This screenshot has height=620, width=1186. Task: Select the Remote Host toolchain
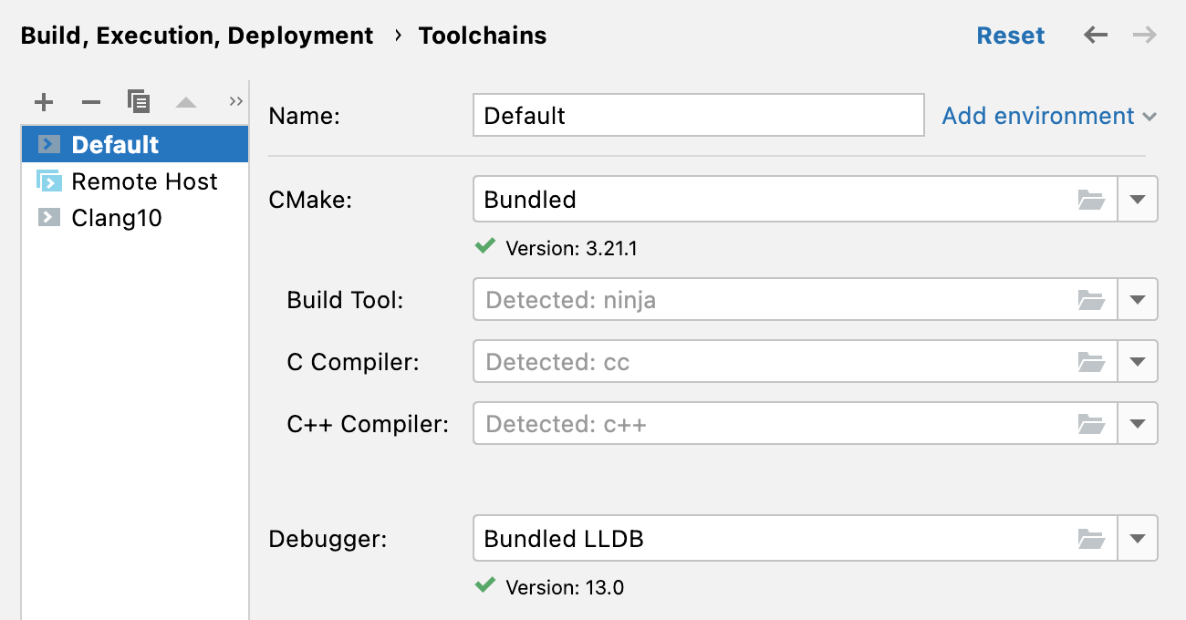click(144, 181)
